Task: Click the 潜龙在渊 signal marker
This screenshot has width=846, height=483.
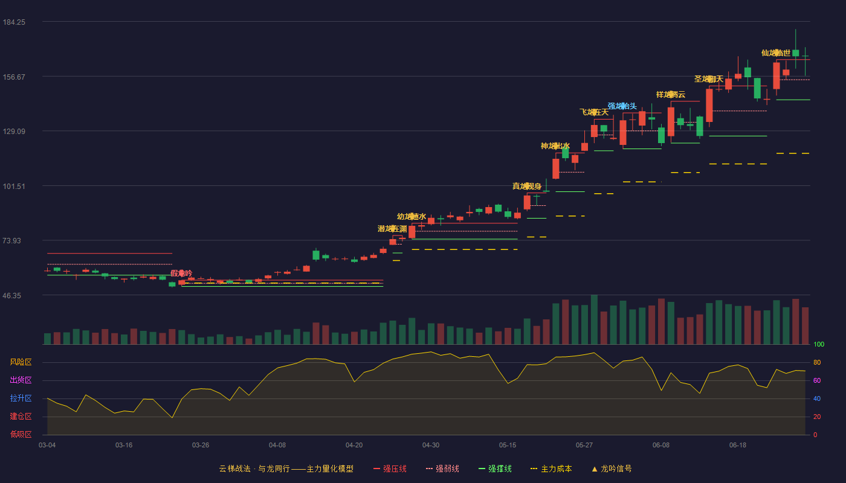Action: [392, 229]
